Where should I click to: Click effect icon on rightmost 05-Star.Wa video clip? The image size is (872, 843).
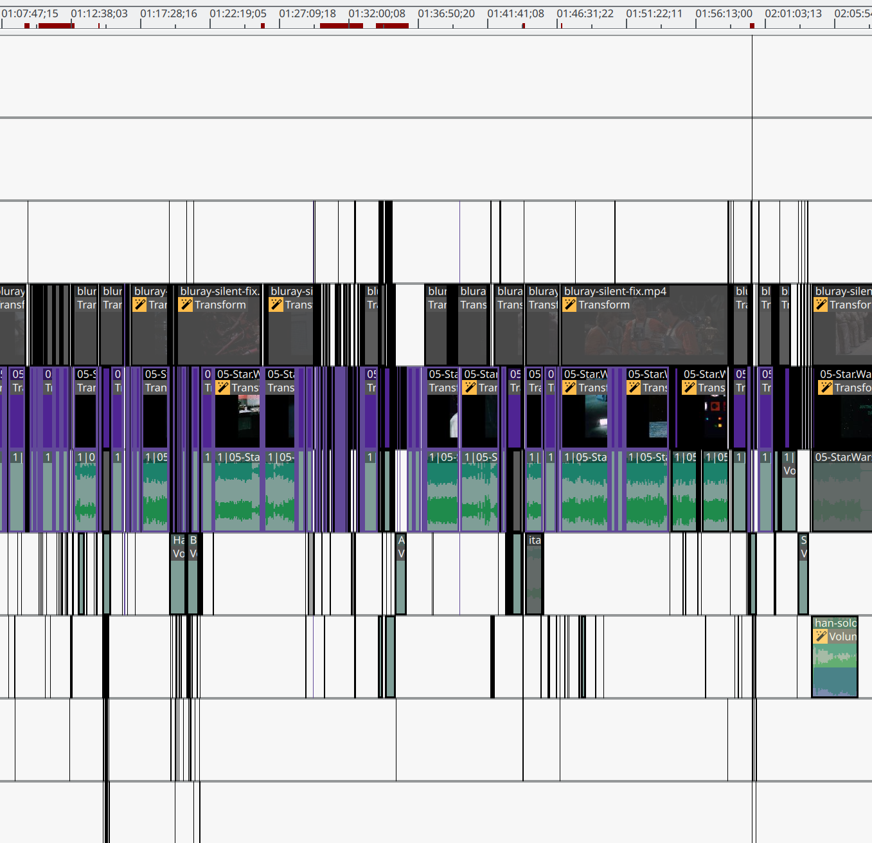click(x=826, y=388)
